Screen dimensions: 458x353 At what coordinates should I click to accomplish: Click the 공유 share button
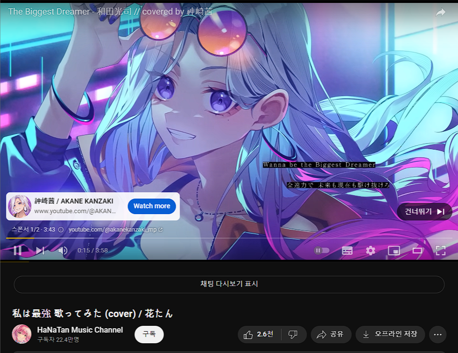(331, 335)
